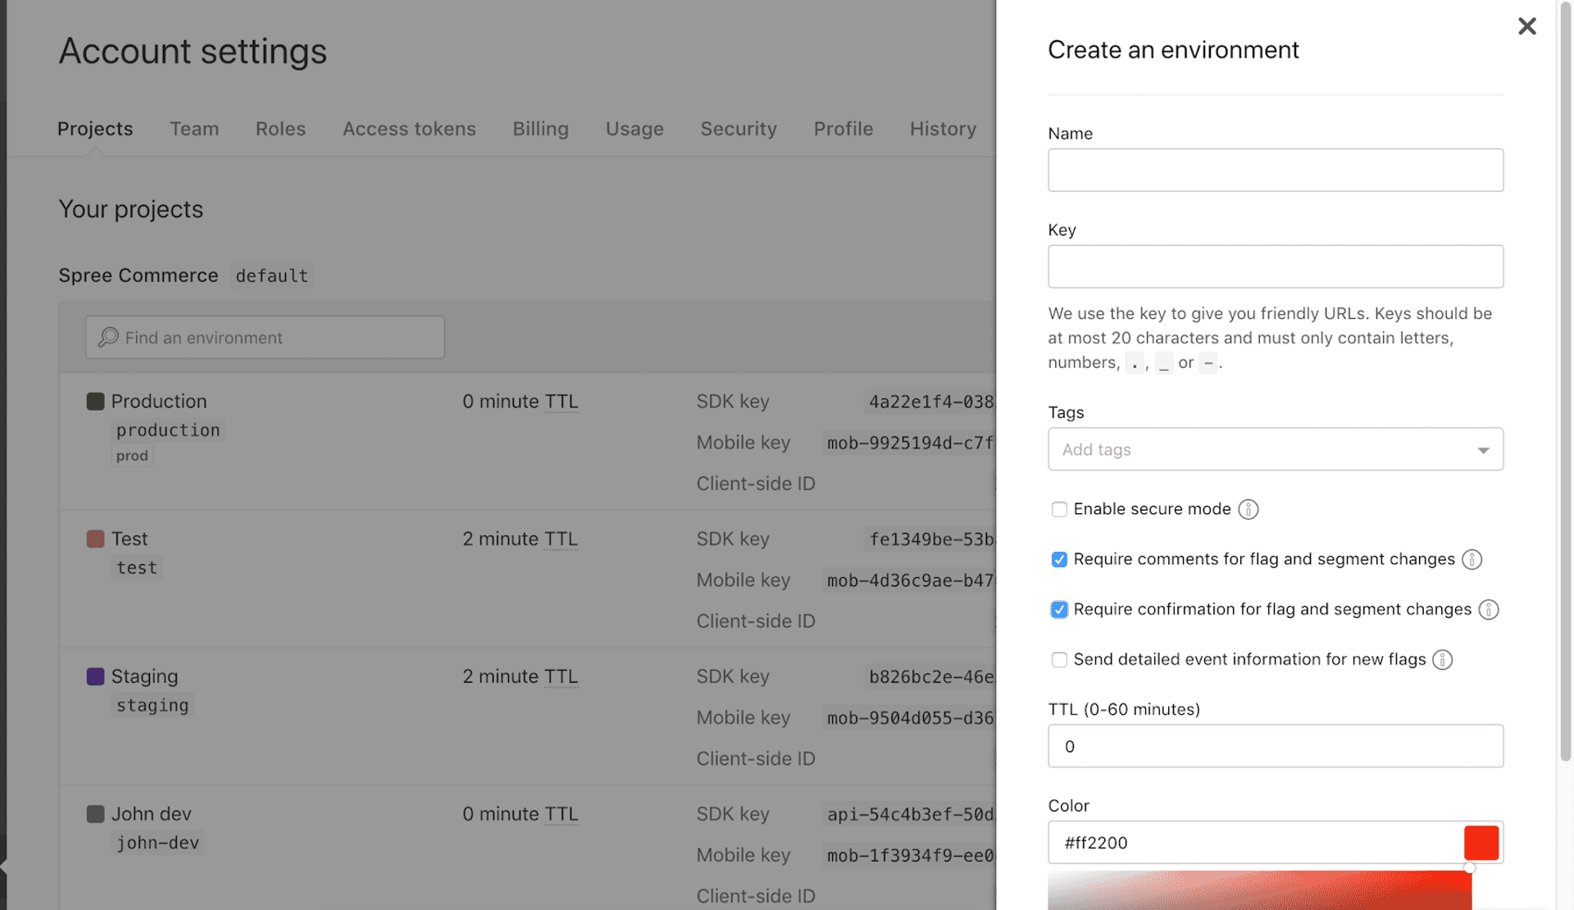Viewport: 1574px width, 910px height.
Task: Close the Create an environment panel
Action: [1526, 25]
